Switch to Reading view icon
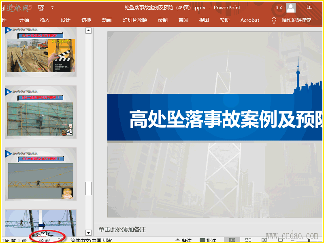The height and width of the screenshot is (243, 324). (264, 240)
